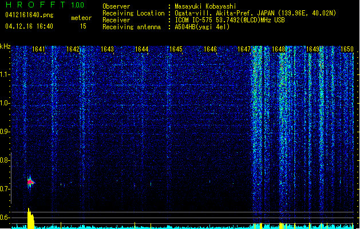Click the 'Receiver' field label
Screen dimensions: 360x229
(x=116, y=20)
